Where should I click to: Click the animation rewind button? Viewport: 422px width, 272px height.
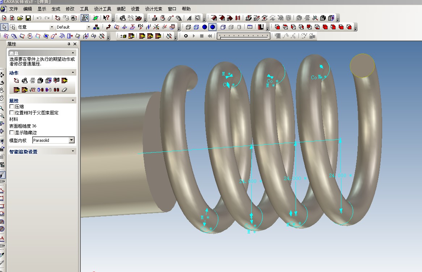coord(210,36)
